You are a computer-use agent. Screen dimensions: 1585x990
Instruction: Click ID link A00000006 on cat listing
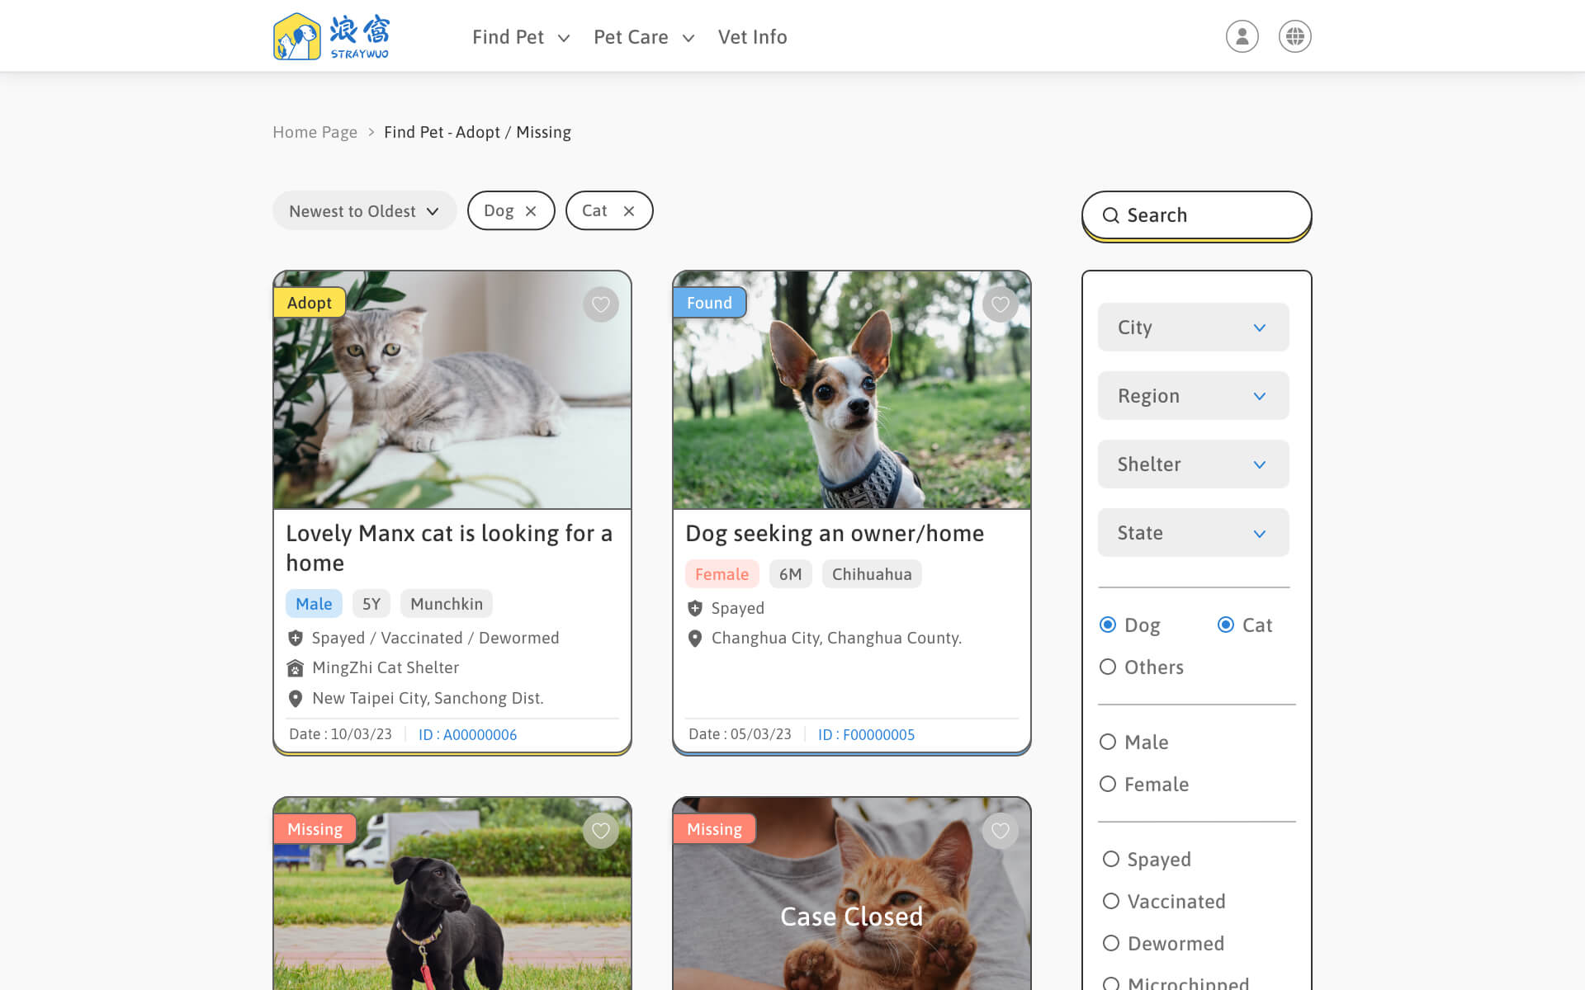point(468,734)
